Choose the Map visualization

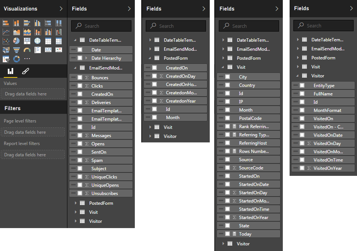[x=38, y=41]
